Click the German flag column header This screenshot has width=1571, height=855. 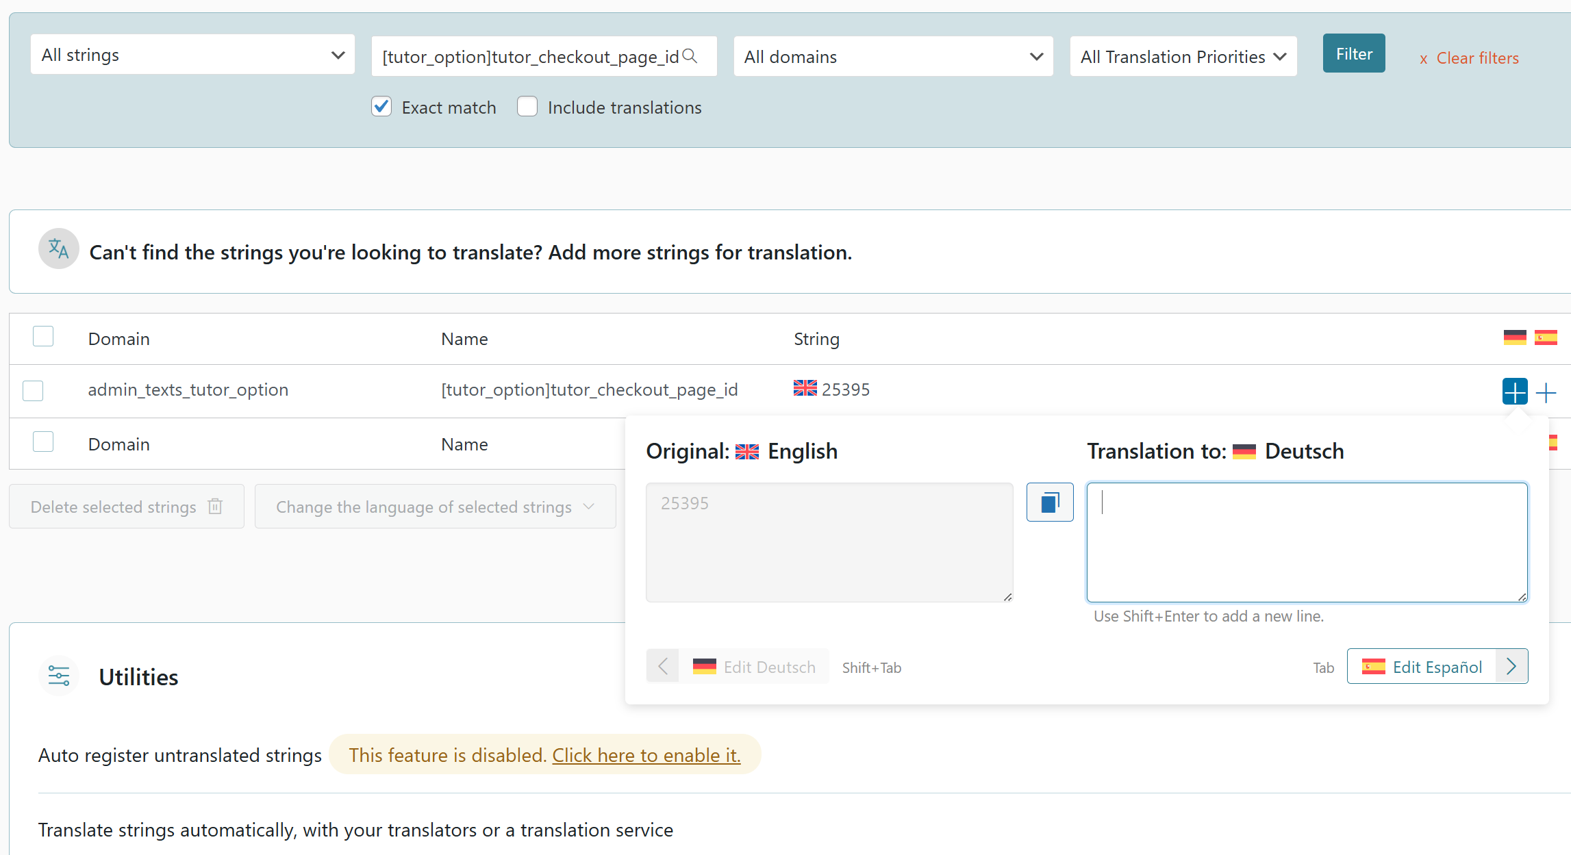point(1514,337)
